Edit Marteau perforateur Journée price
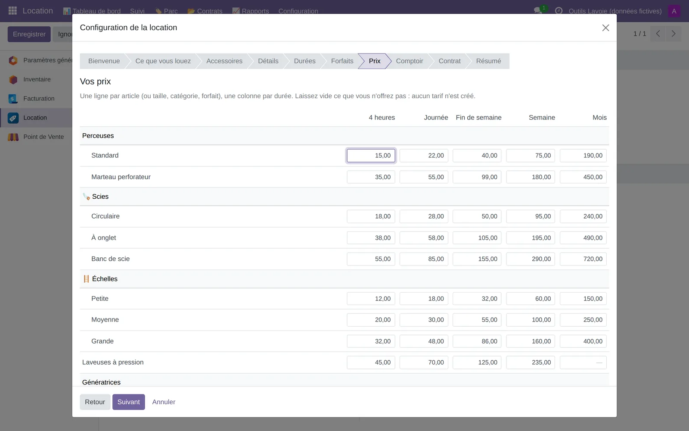Viewport: 689px width, 431px height. (x=424, y=177)
